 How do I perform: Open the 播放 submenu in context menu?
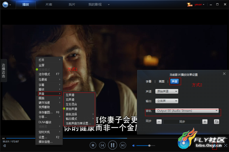pyautogui.click(x=49, y=89)
